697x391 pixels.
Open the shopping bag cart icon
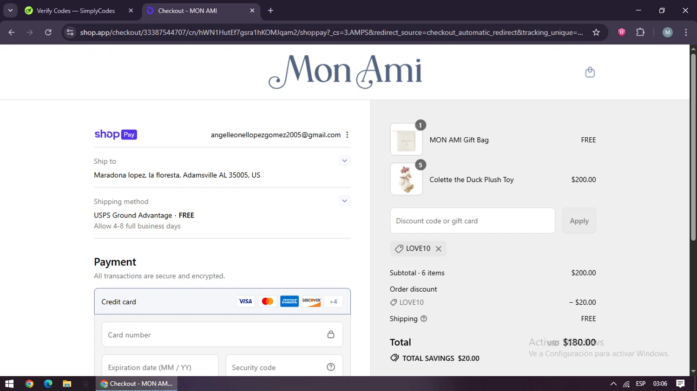point(590,72)
